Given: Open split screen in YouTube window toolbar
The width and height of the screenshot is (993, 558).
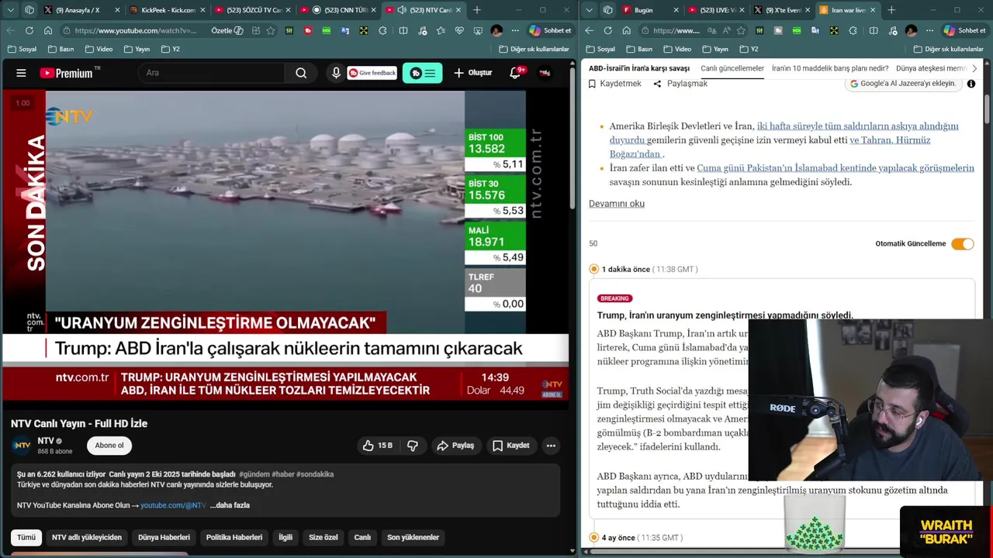Looking at the screenshot, I should tap(403, 30).
